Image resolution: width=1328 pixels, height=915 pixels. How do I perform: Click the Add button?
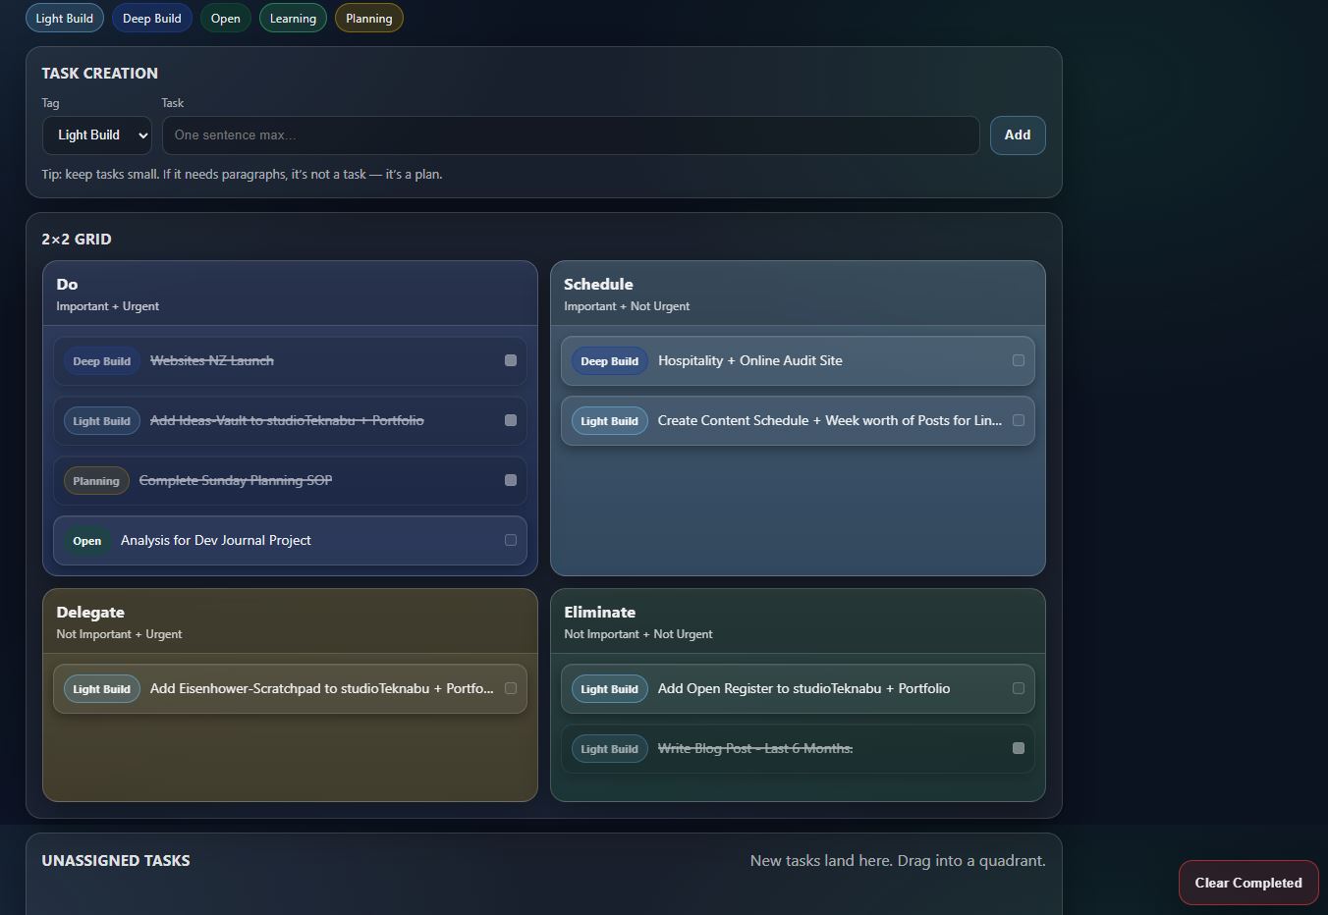coord(1017,135)
